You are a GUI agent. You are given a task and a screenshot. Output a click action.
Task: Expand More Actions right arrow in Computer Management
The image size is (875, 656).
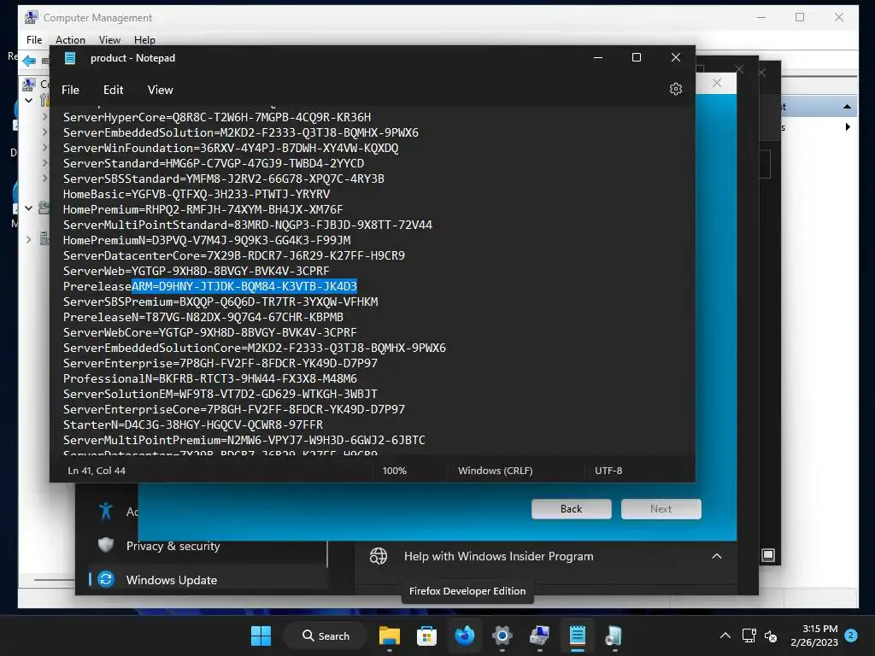click(848, 127)
